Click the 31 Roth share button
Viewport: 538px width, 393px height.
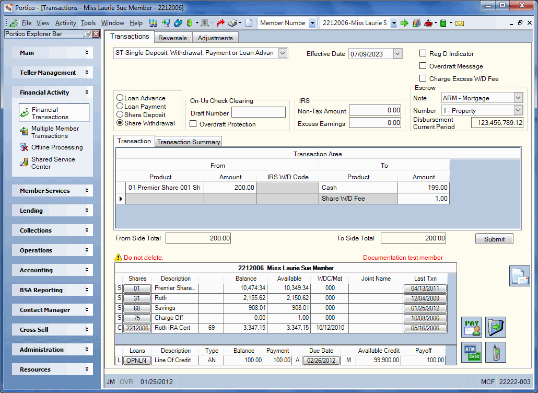137,298
